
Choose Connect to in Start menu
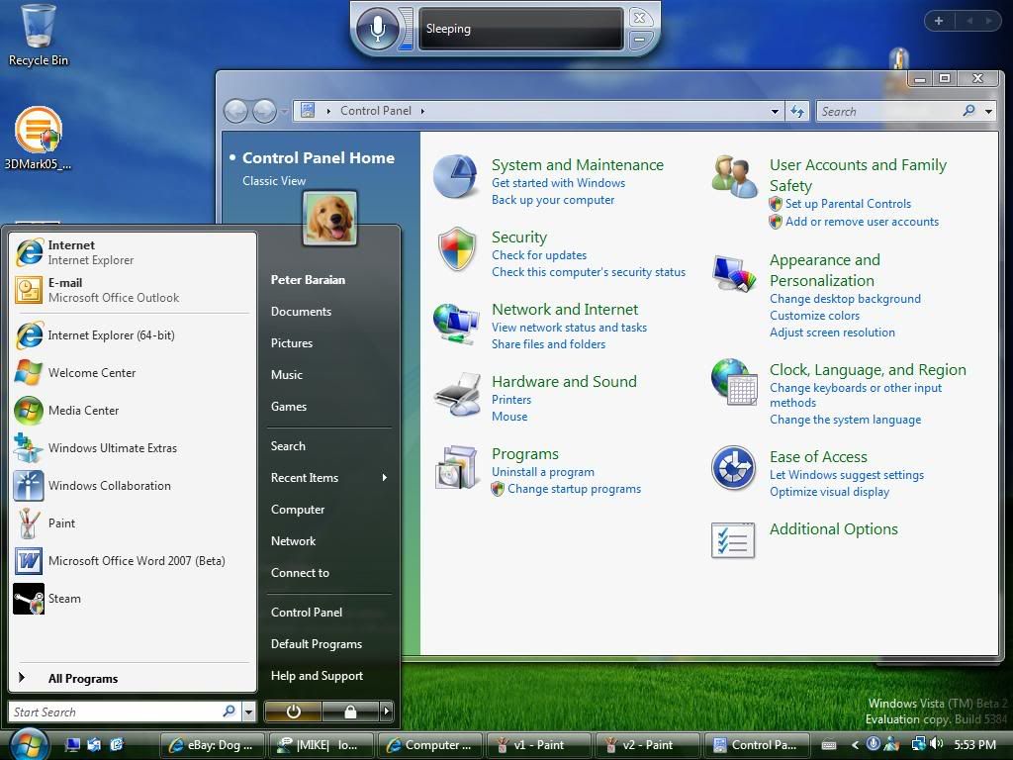[x=300, y=573]
